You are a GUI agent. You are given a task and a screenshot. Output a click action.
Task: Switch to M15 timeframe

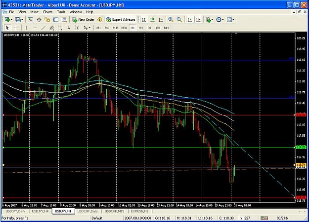pos(116,28)
